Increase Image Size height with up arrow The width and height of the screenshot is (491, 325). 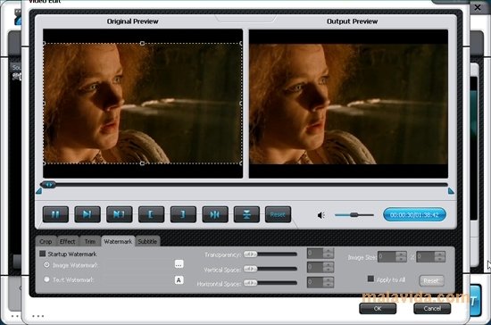(x=440, y=254)
